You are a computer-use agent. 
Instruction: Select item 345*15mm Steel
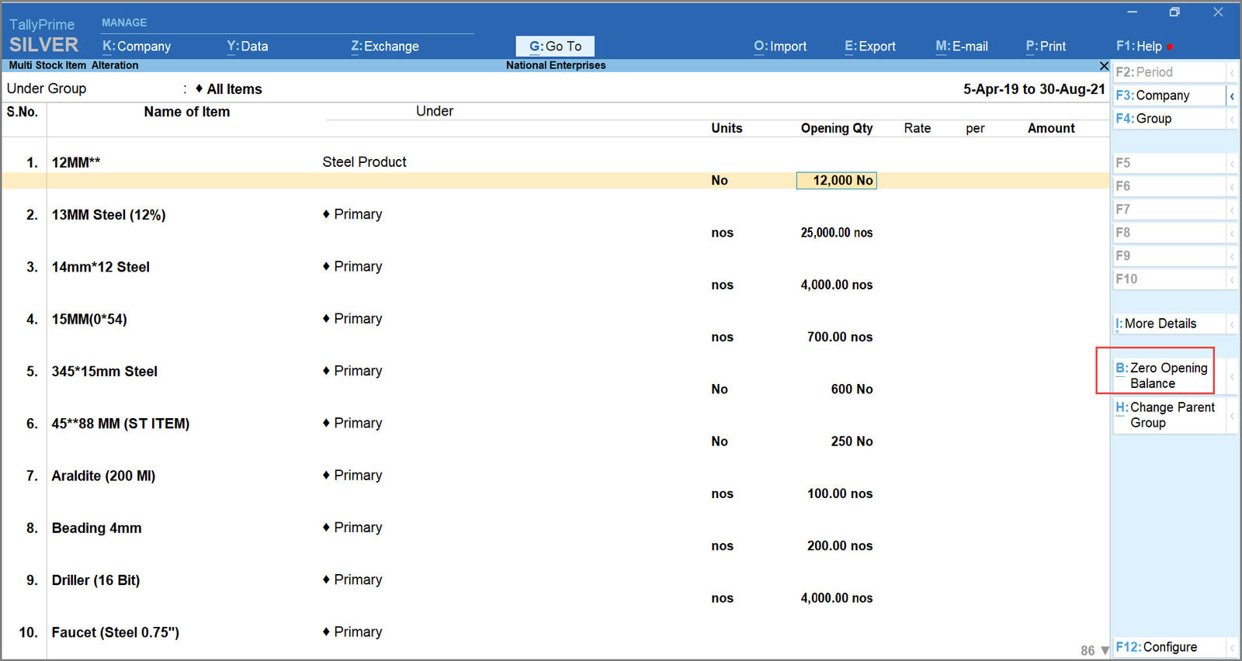pyautogui.click(x=105, y=372)
